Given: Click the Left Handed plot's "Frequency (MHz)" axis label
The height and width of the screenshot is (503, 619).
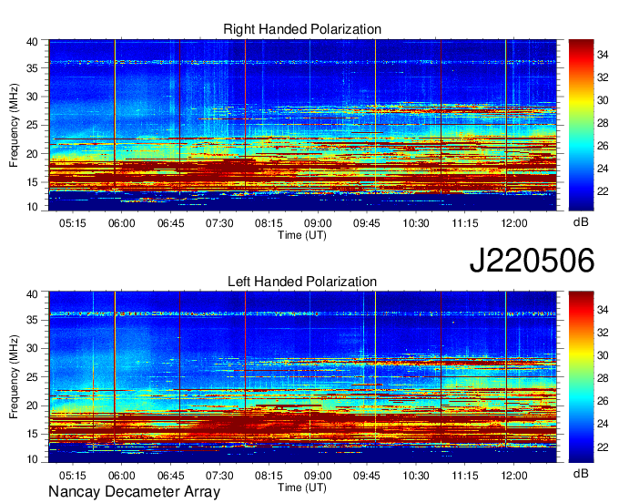Looking at the screenshot, I should point(14,377).
